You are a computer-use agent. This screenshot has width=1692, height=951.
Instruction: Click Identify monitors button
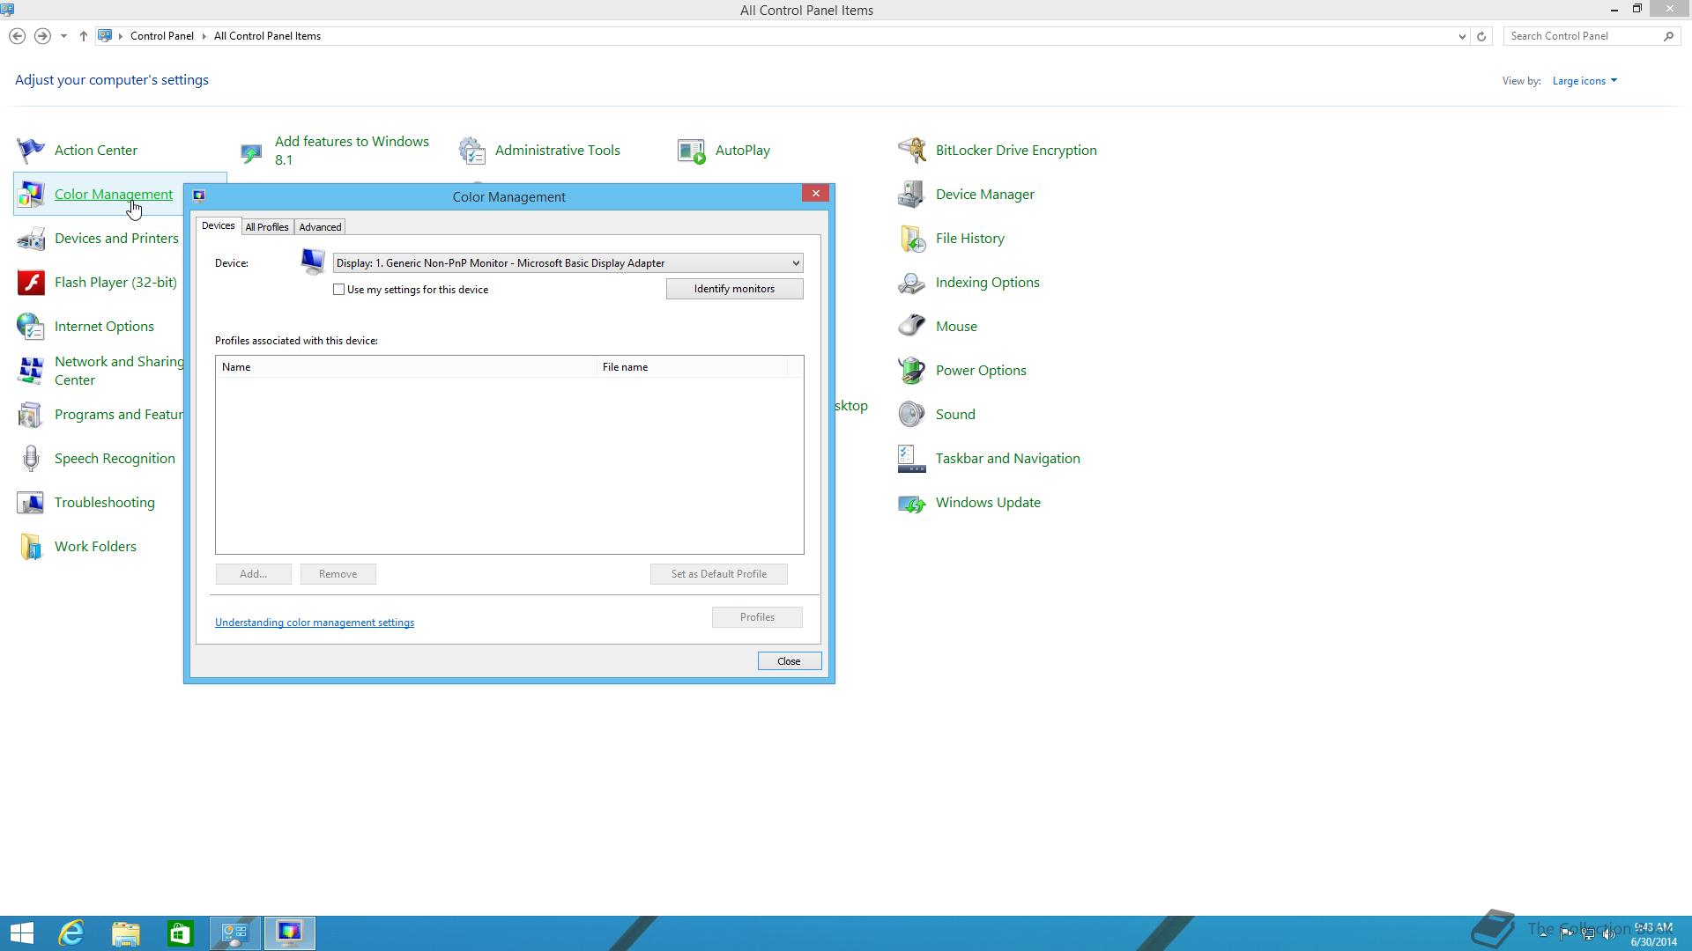pyautogui.click(x=734, y=289)
